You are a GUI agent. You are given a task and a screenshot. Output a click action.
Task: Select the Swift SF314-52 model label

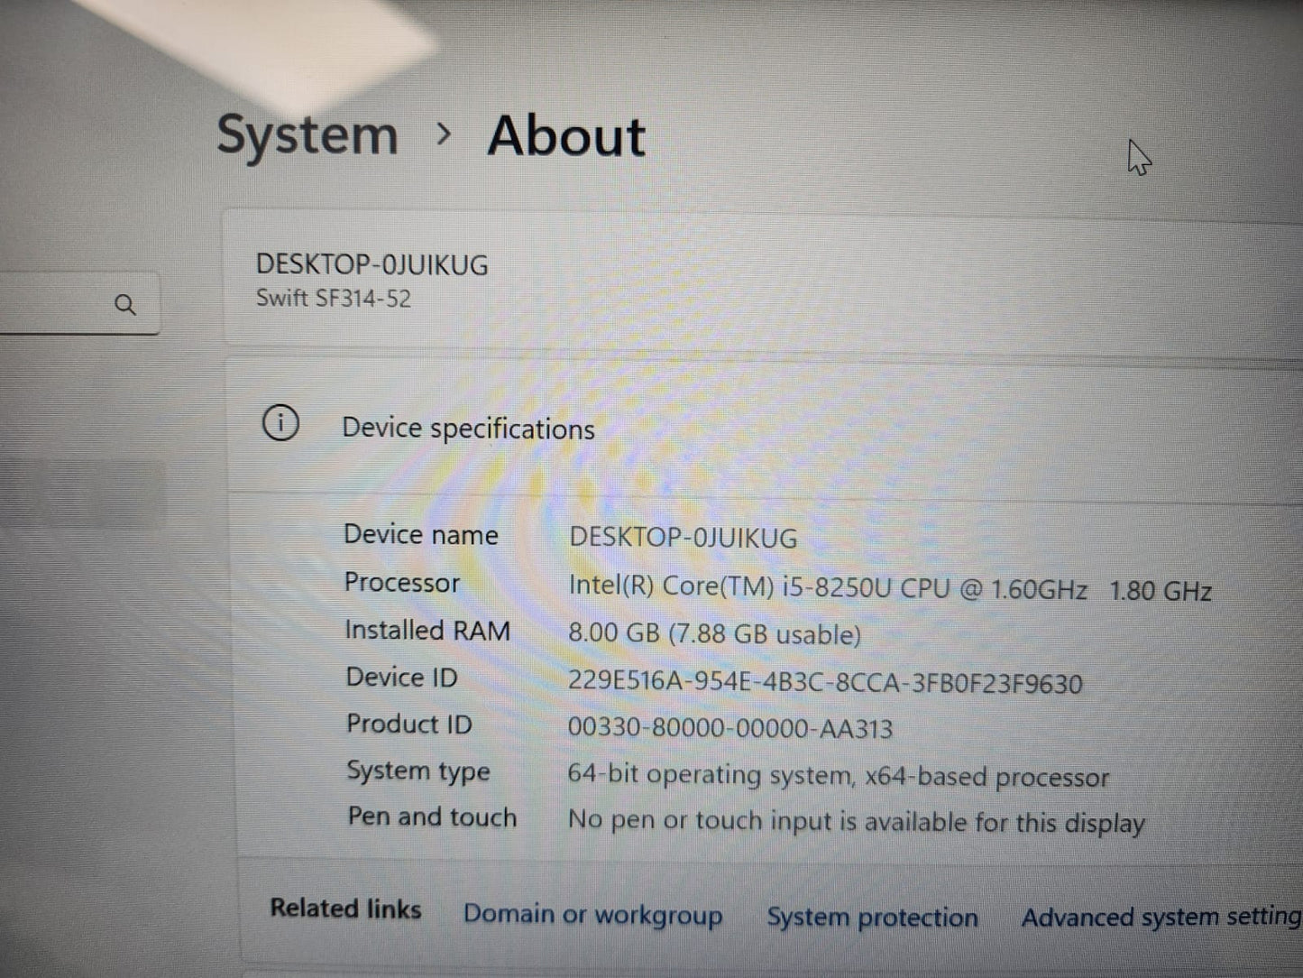coord(334,299)
